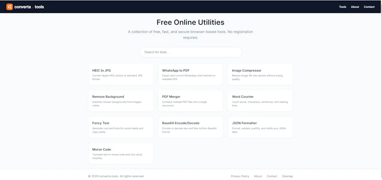Go to About in top navigation
This screenshot has width=382, height=180.
tap(355, 7)
